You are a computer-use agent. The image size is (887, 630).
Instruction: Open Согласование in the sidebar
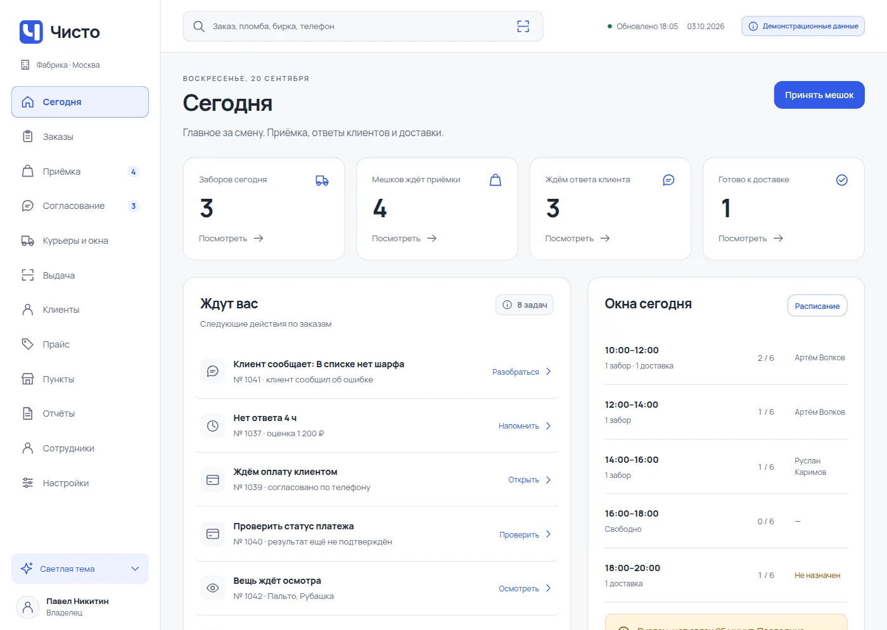pos(80,206)
